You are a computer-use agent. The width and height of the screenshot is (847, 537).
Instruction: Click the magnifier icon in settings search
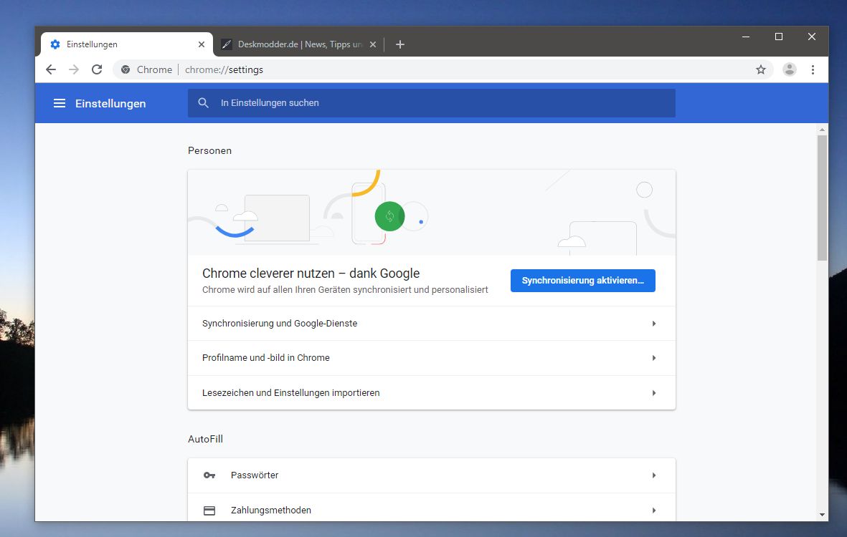pyautogui.click(x=203, y=102)
